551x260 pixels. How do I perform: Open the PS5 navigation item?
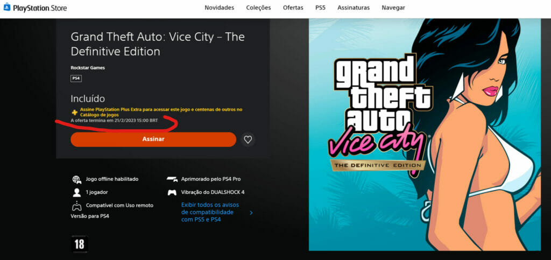coord(321,8)
